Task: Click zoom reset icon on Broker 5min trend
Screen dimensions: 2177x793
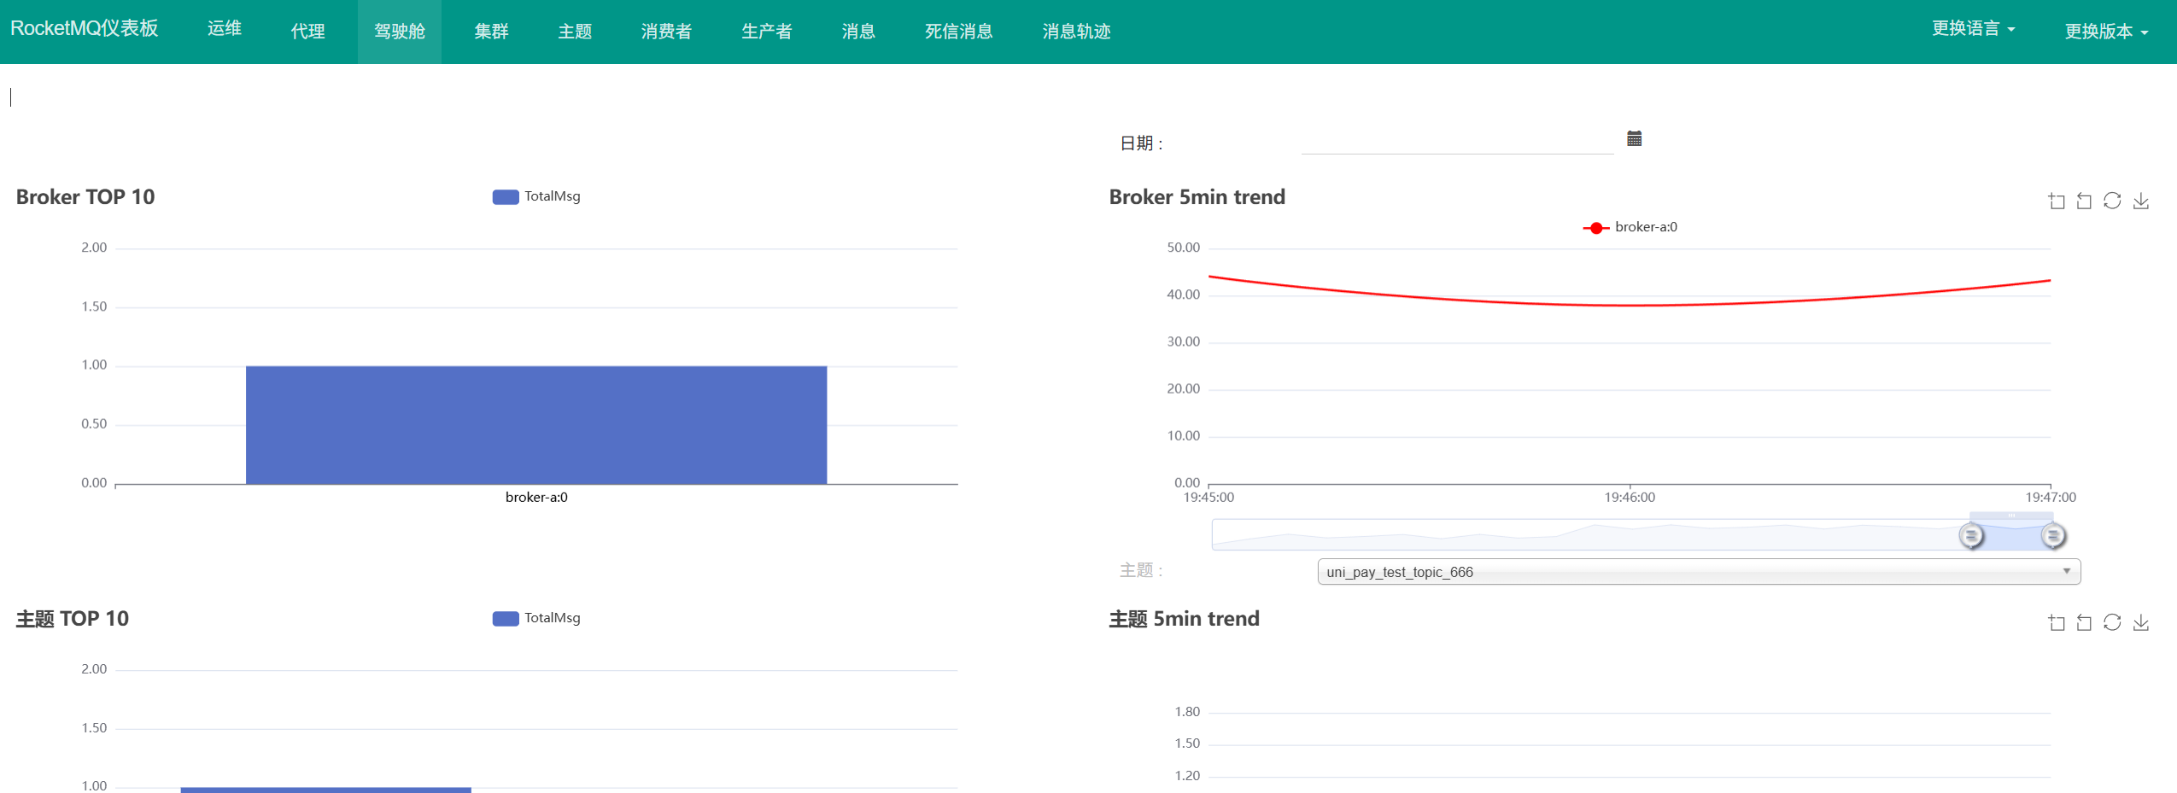Action: pyautogui.click(x=2084, y=201)
